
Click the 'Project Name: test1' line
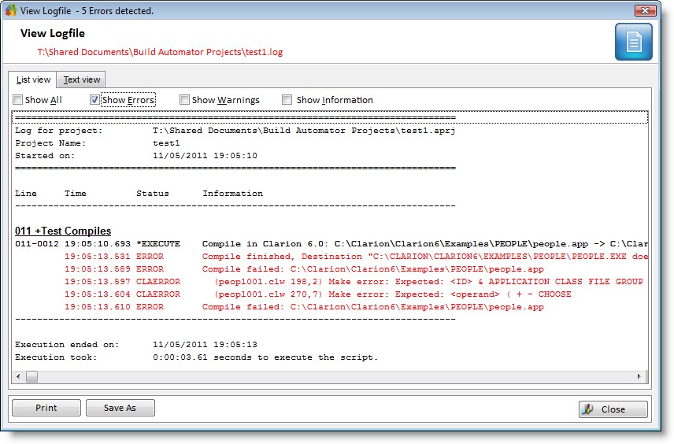pos(330,143)
